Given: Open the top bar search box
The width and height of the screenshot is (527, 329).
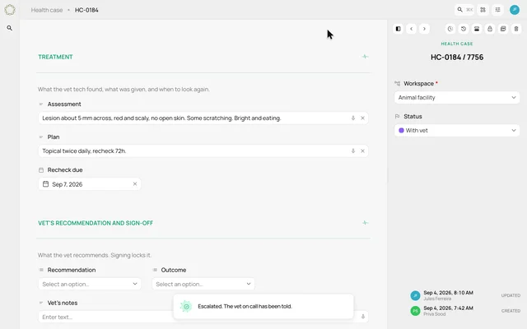Looking at the screenshot, I should point(464,10).
